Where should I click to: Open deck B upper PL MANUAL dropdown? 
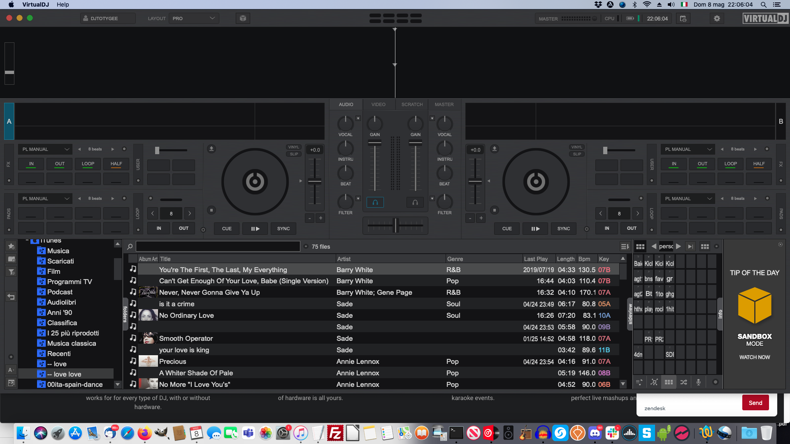click(688, 149)
